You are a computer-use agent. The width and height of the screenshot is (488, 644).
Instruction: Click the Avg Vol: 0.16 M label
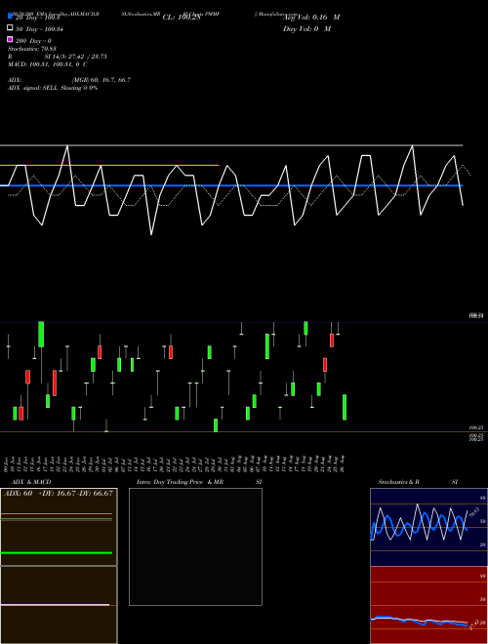pos(311,18)
